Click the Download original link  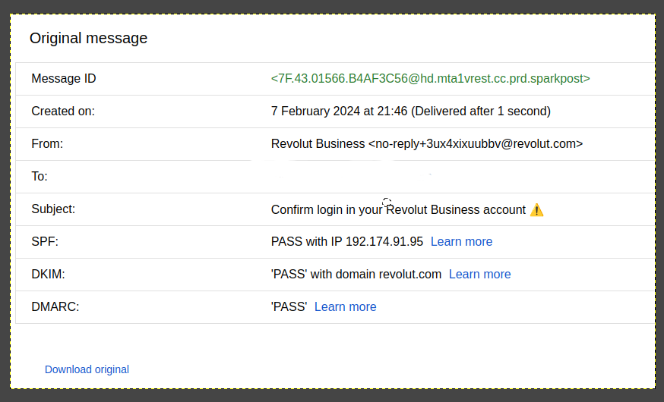[87, 369]
